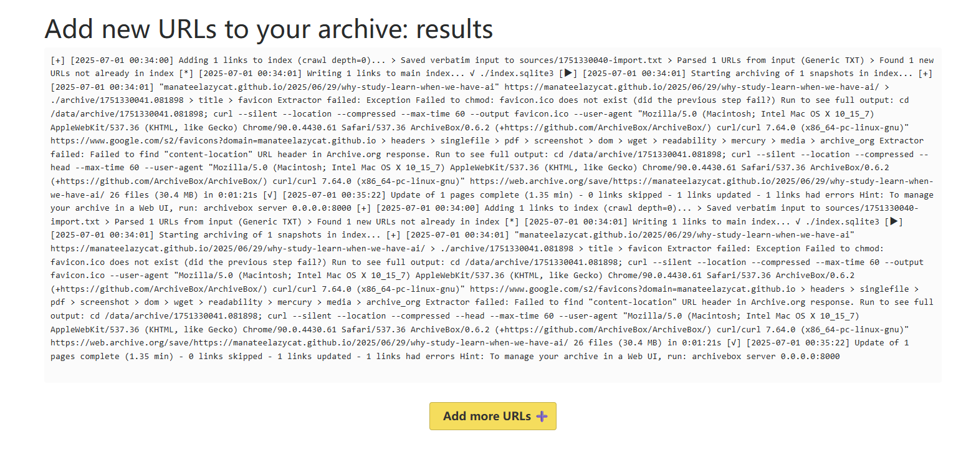Click the first [√] marker before Update of 1 pages
The width and height of the screenshot is (966, 452).
pos(271,195)
